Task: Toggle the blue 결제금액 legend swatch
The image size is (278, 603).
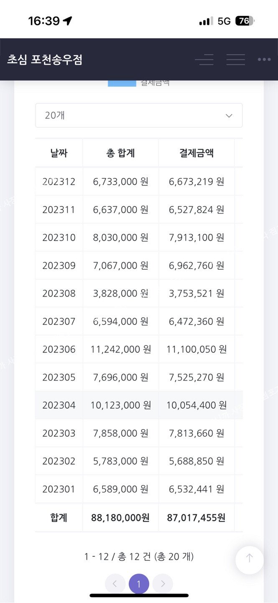Action: (x=122, y=83)
